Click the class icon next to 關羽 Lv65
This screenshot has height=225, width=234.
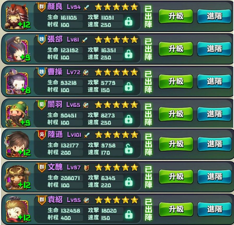point(86,105)
